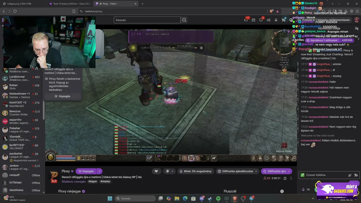This screenshot has width=361, height=203.
Task: Open the community users icon above chat
Action: click(x=357, y=28)
